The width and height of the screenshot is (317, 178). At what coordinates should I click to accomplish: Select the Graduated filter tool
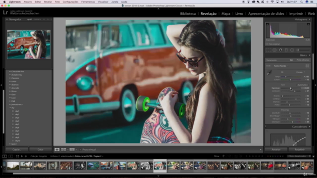coord(286,50)
